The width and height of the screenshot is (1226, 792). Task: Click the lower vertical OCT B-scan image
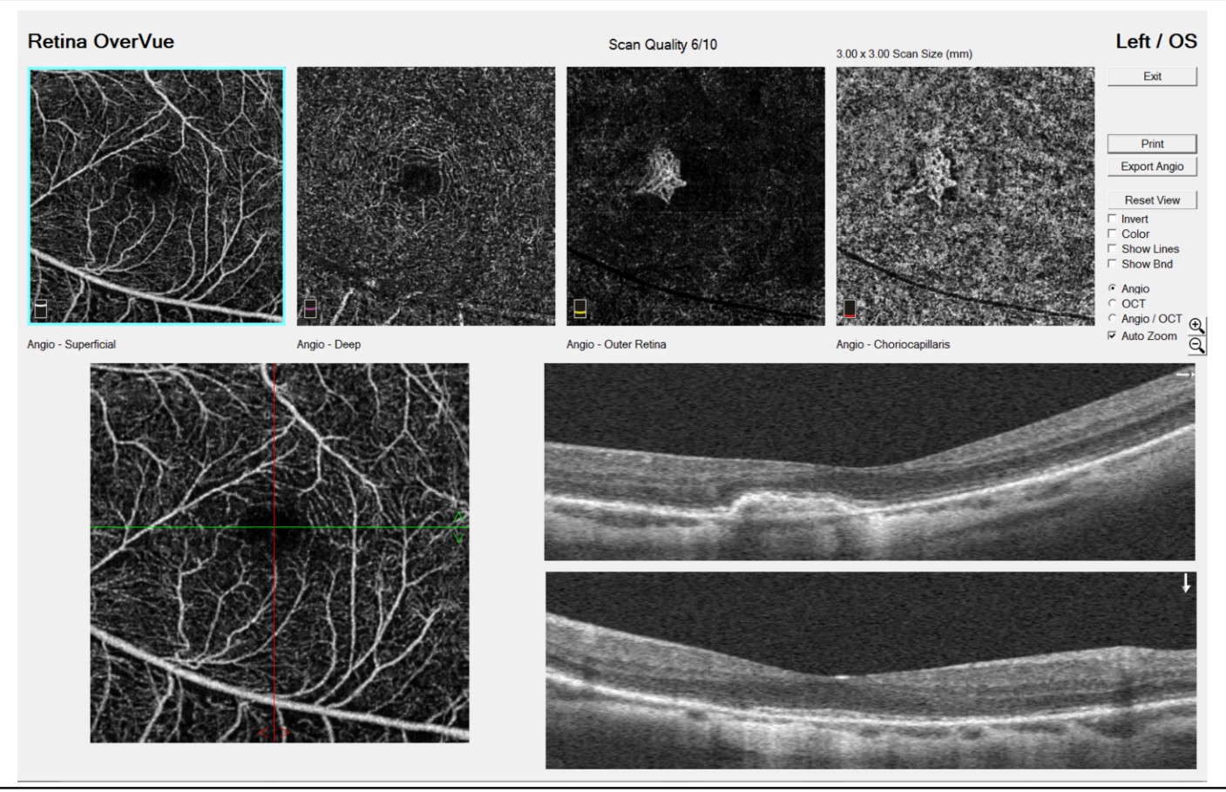tap(871, 670)
